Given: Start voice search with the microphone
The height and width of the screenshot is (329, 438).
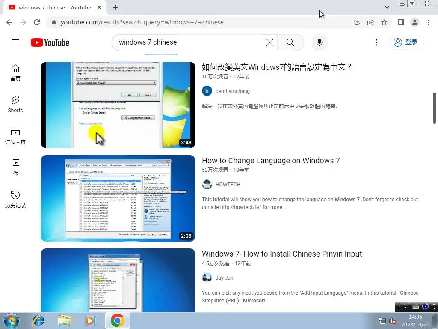Looking at the screenshot, I should coord(320,42).
